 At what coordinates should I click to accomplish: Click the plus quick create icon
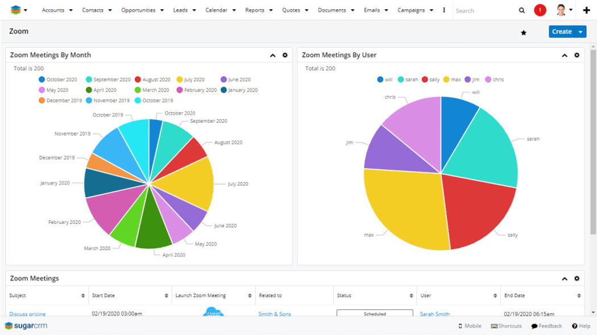[586, 10]
